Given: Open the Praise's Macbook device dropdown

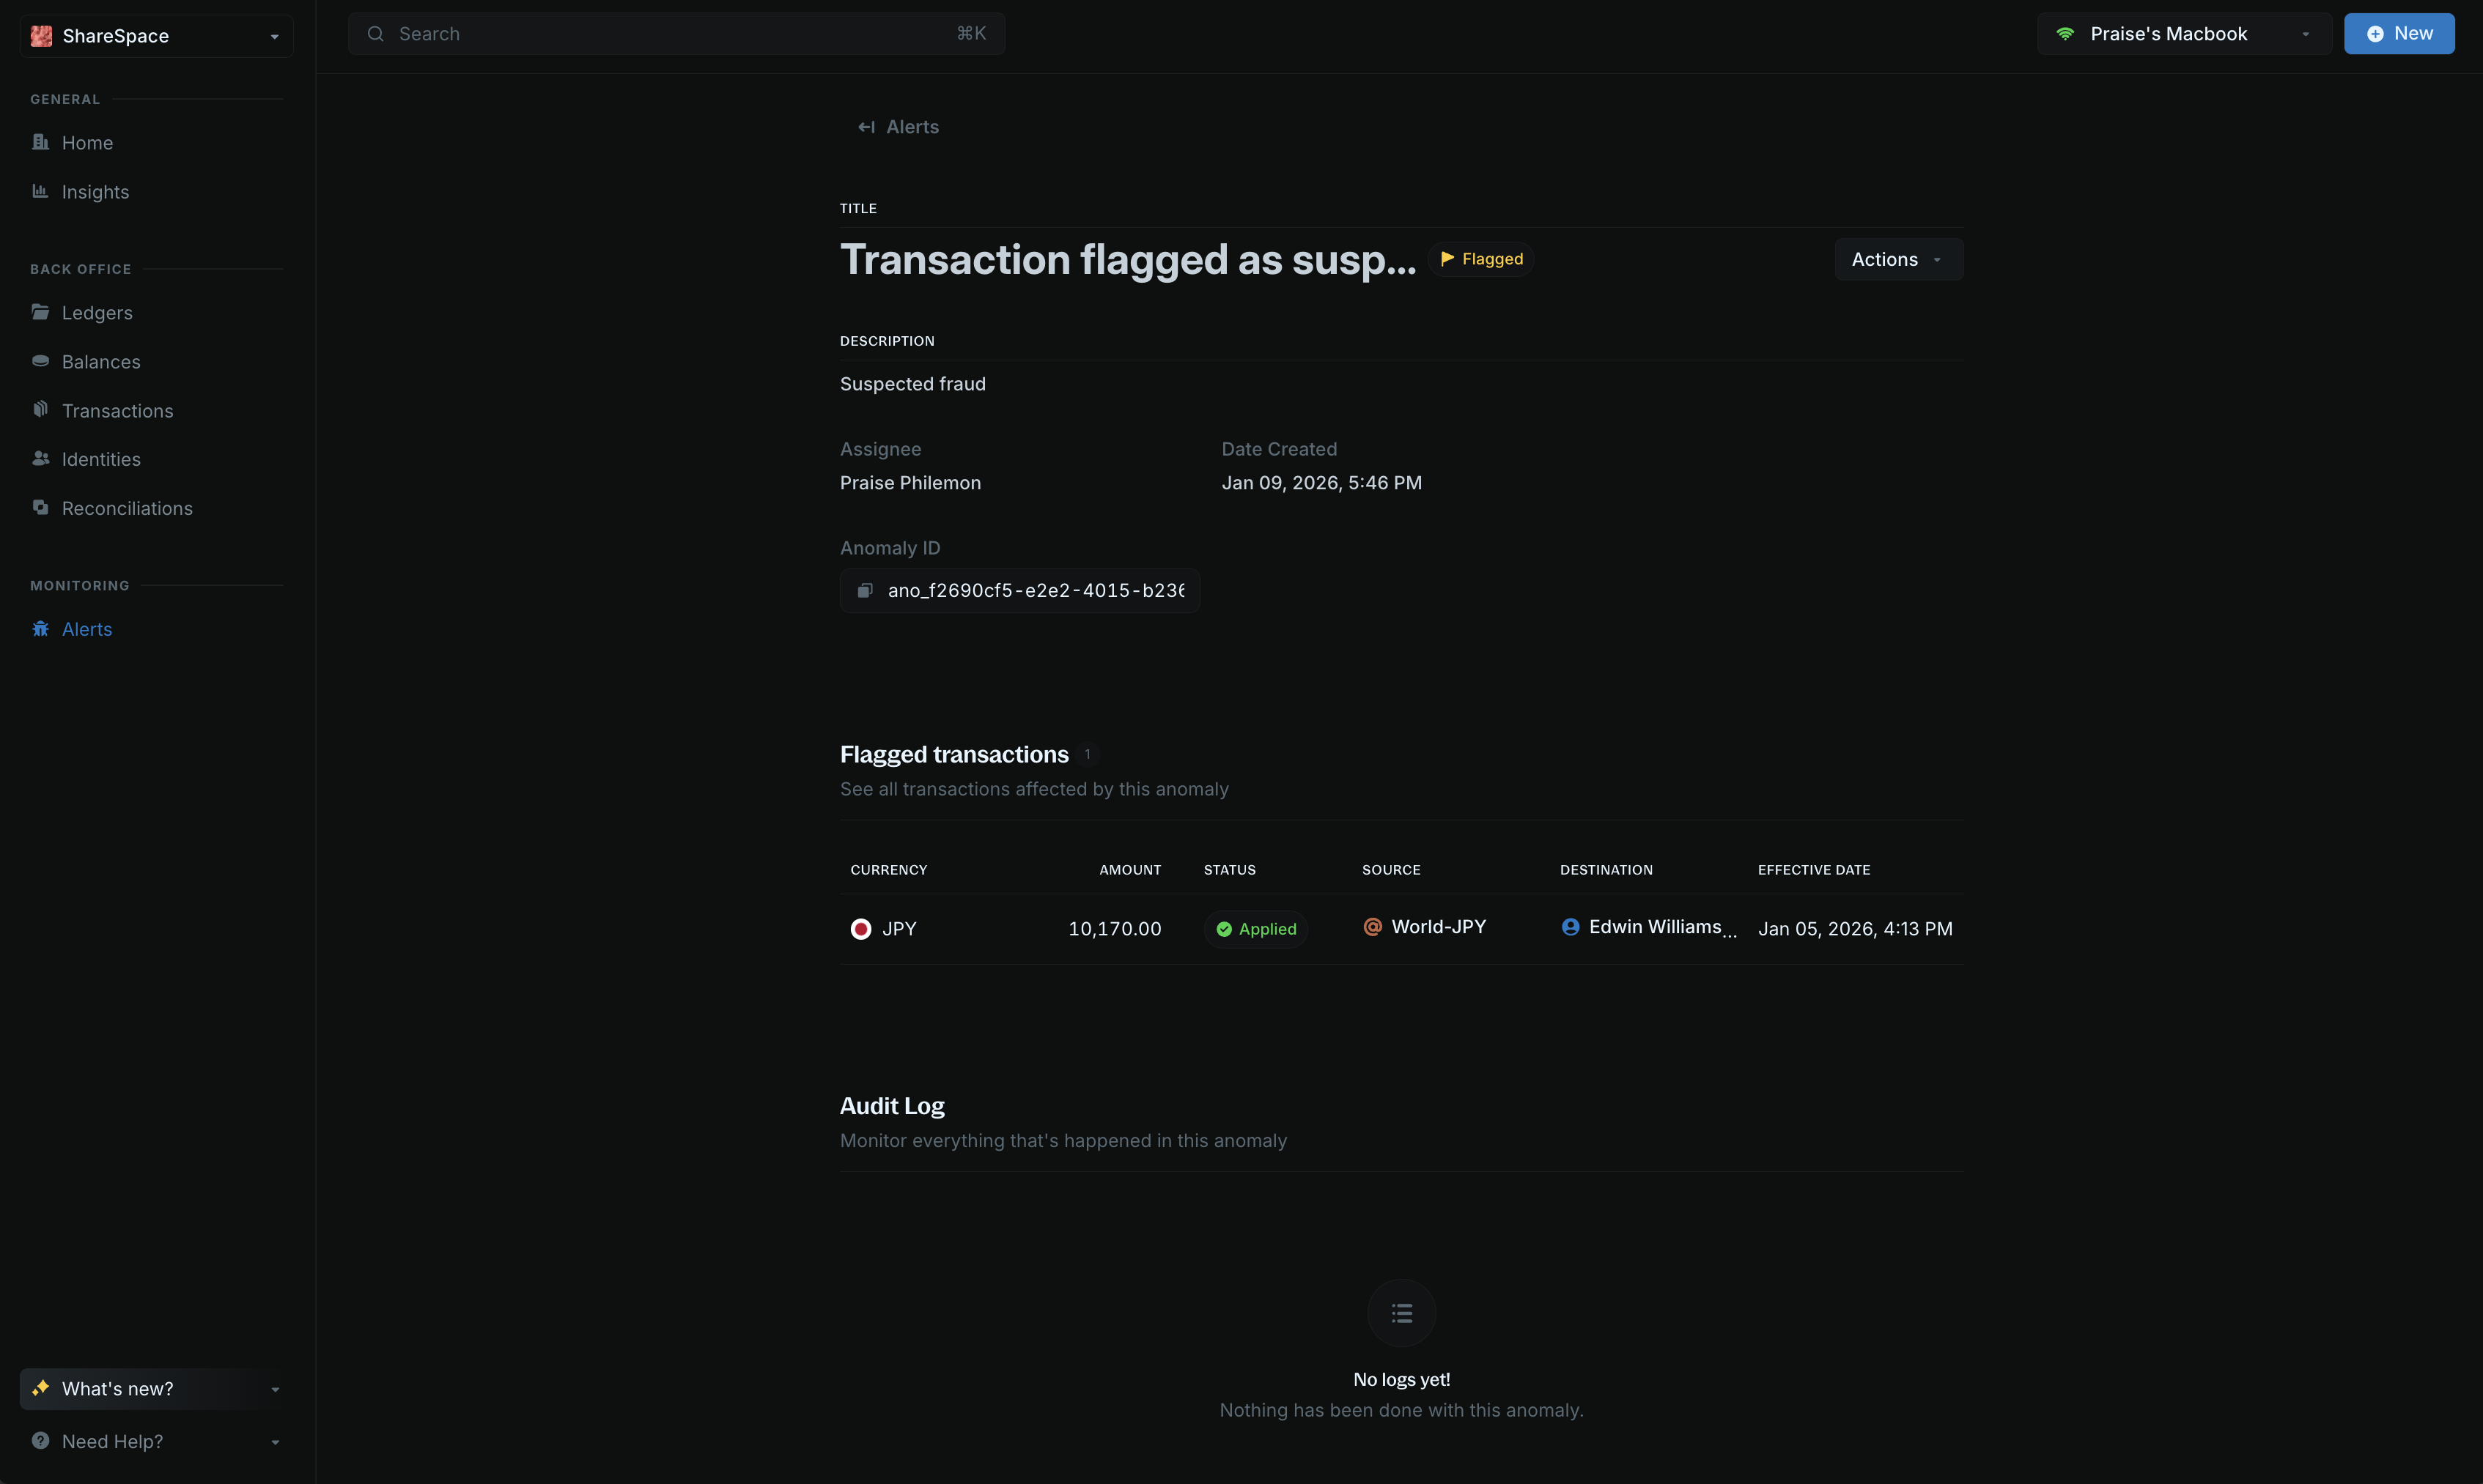Looking at the screenshot, I should click(x=2304, y=33).
